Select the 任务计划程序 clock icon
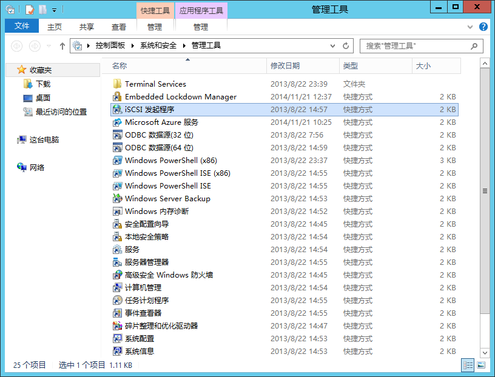 pyautogui.click(x=117, y=301)
